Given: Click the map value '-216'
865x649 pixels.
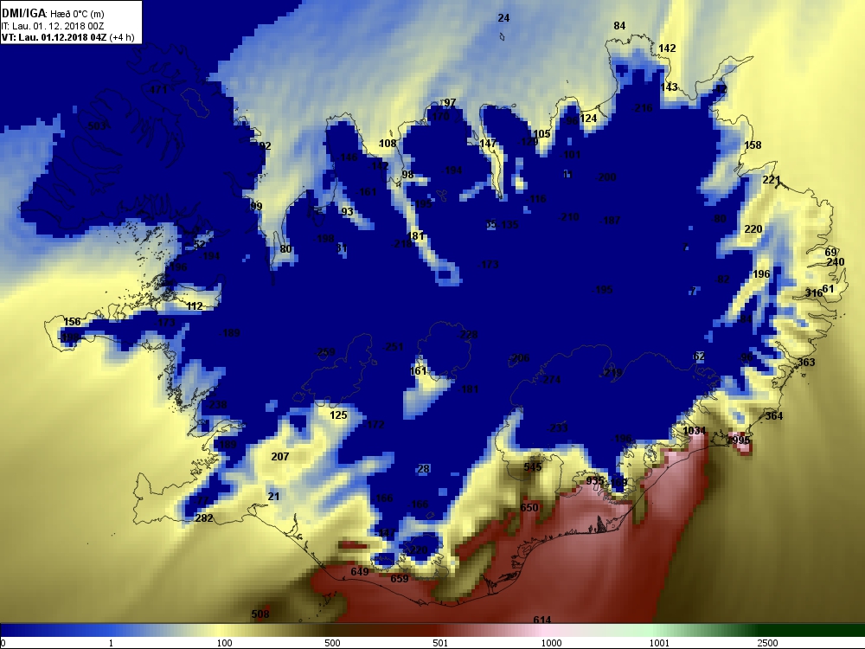Looking at the screenshot, I should click(642, 108).
